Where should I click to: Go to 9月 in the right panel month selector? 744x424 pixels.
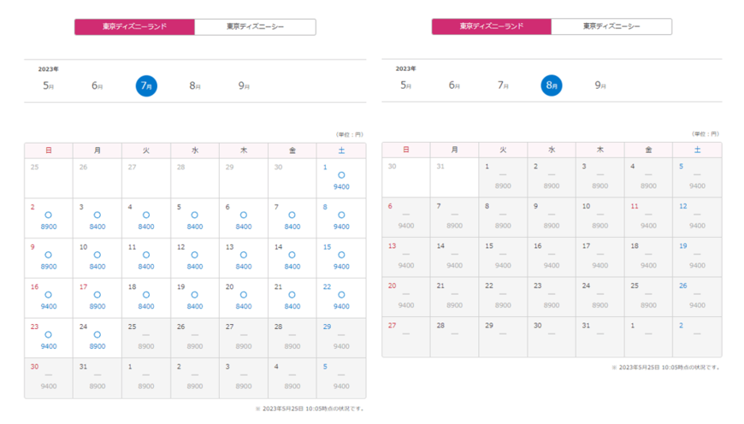click(600, 85)
